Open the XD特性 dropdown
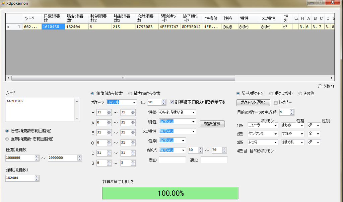The image size is (343, 202). (177, 131)
